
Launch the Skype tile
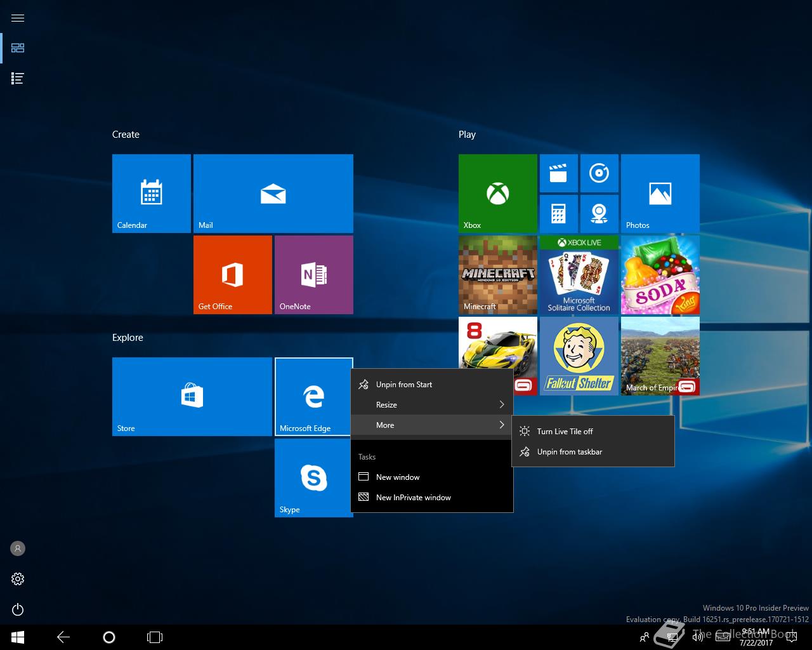314,478
